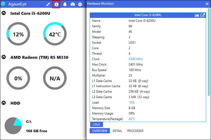Image resolution: width=211 pixels, height=140 pixels.
Task: Click the C:\ drive pie chart
Action: coord(13,126)
